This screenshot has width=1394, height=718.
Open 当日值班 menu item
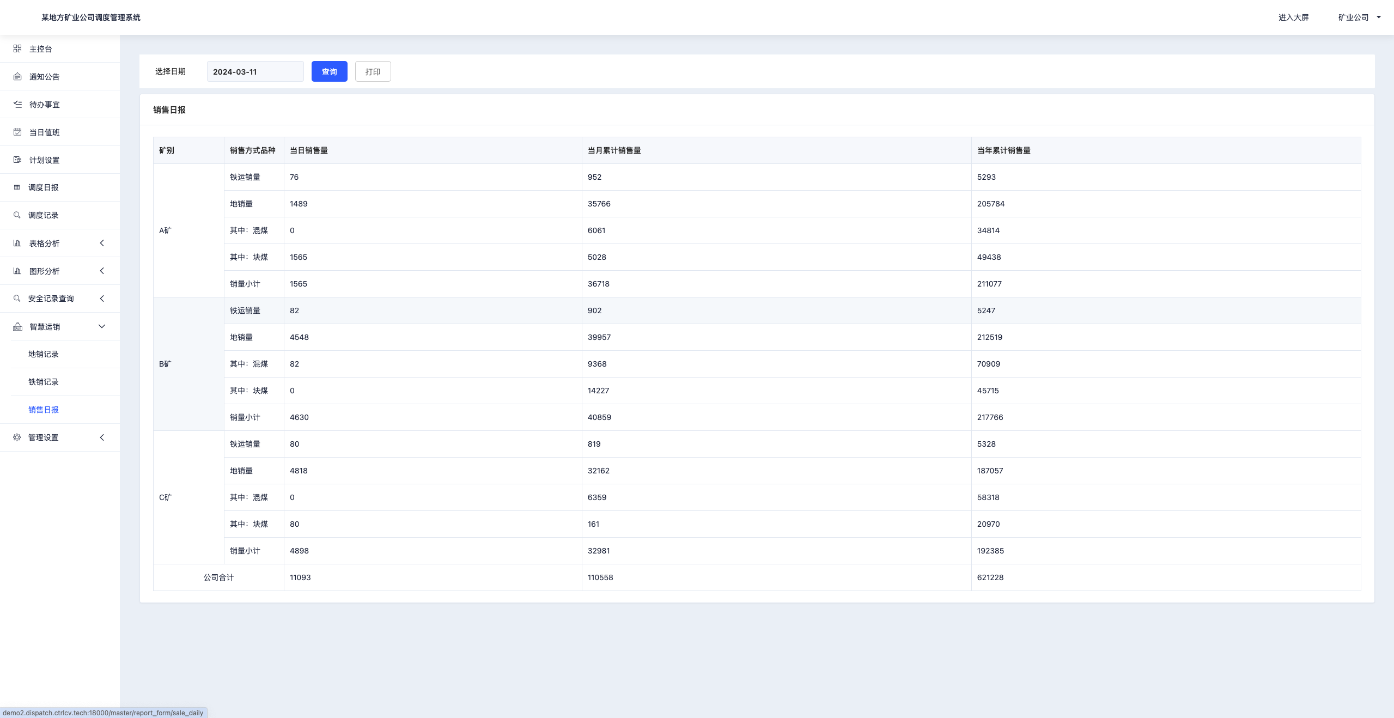pyautogui.click(x=60, y=132)
